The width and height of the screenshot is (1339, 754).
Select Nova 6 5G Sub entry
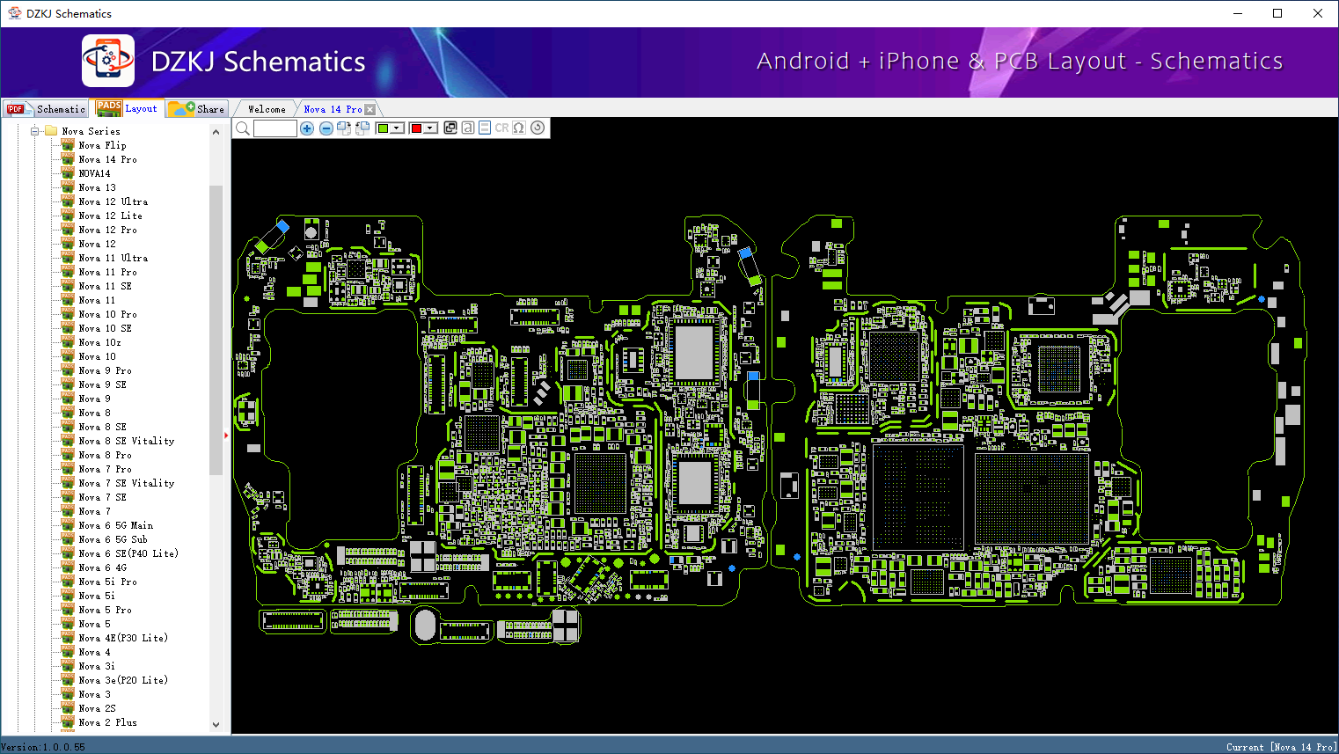pyautogui.click(x=113, y=539)
